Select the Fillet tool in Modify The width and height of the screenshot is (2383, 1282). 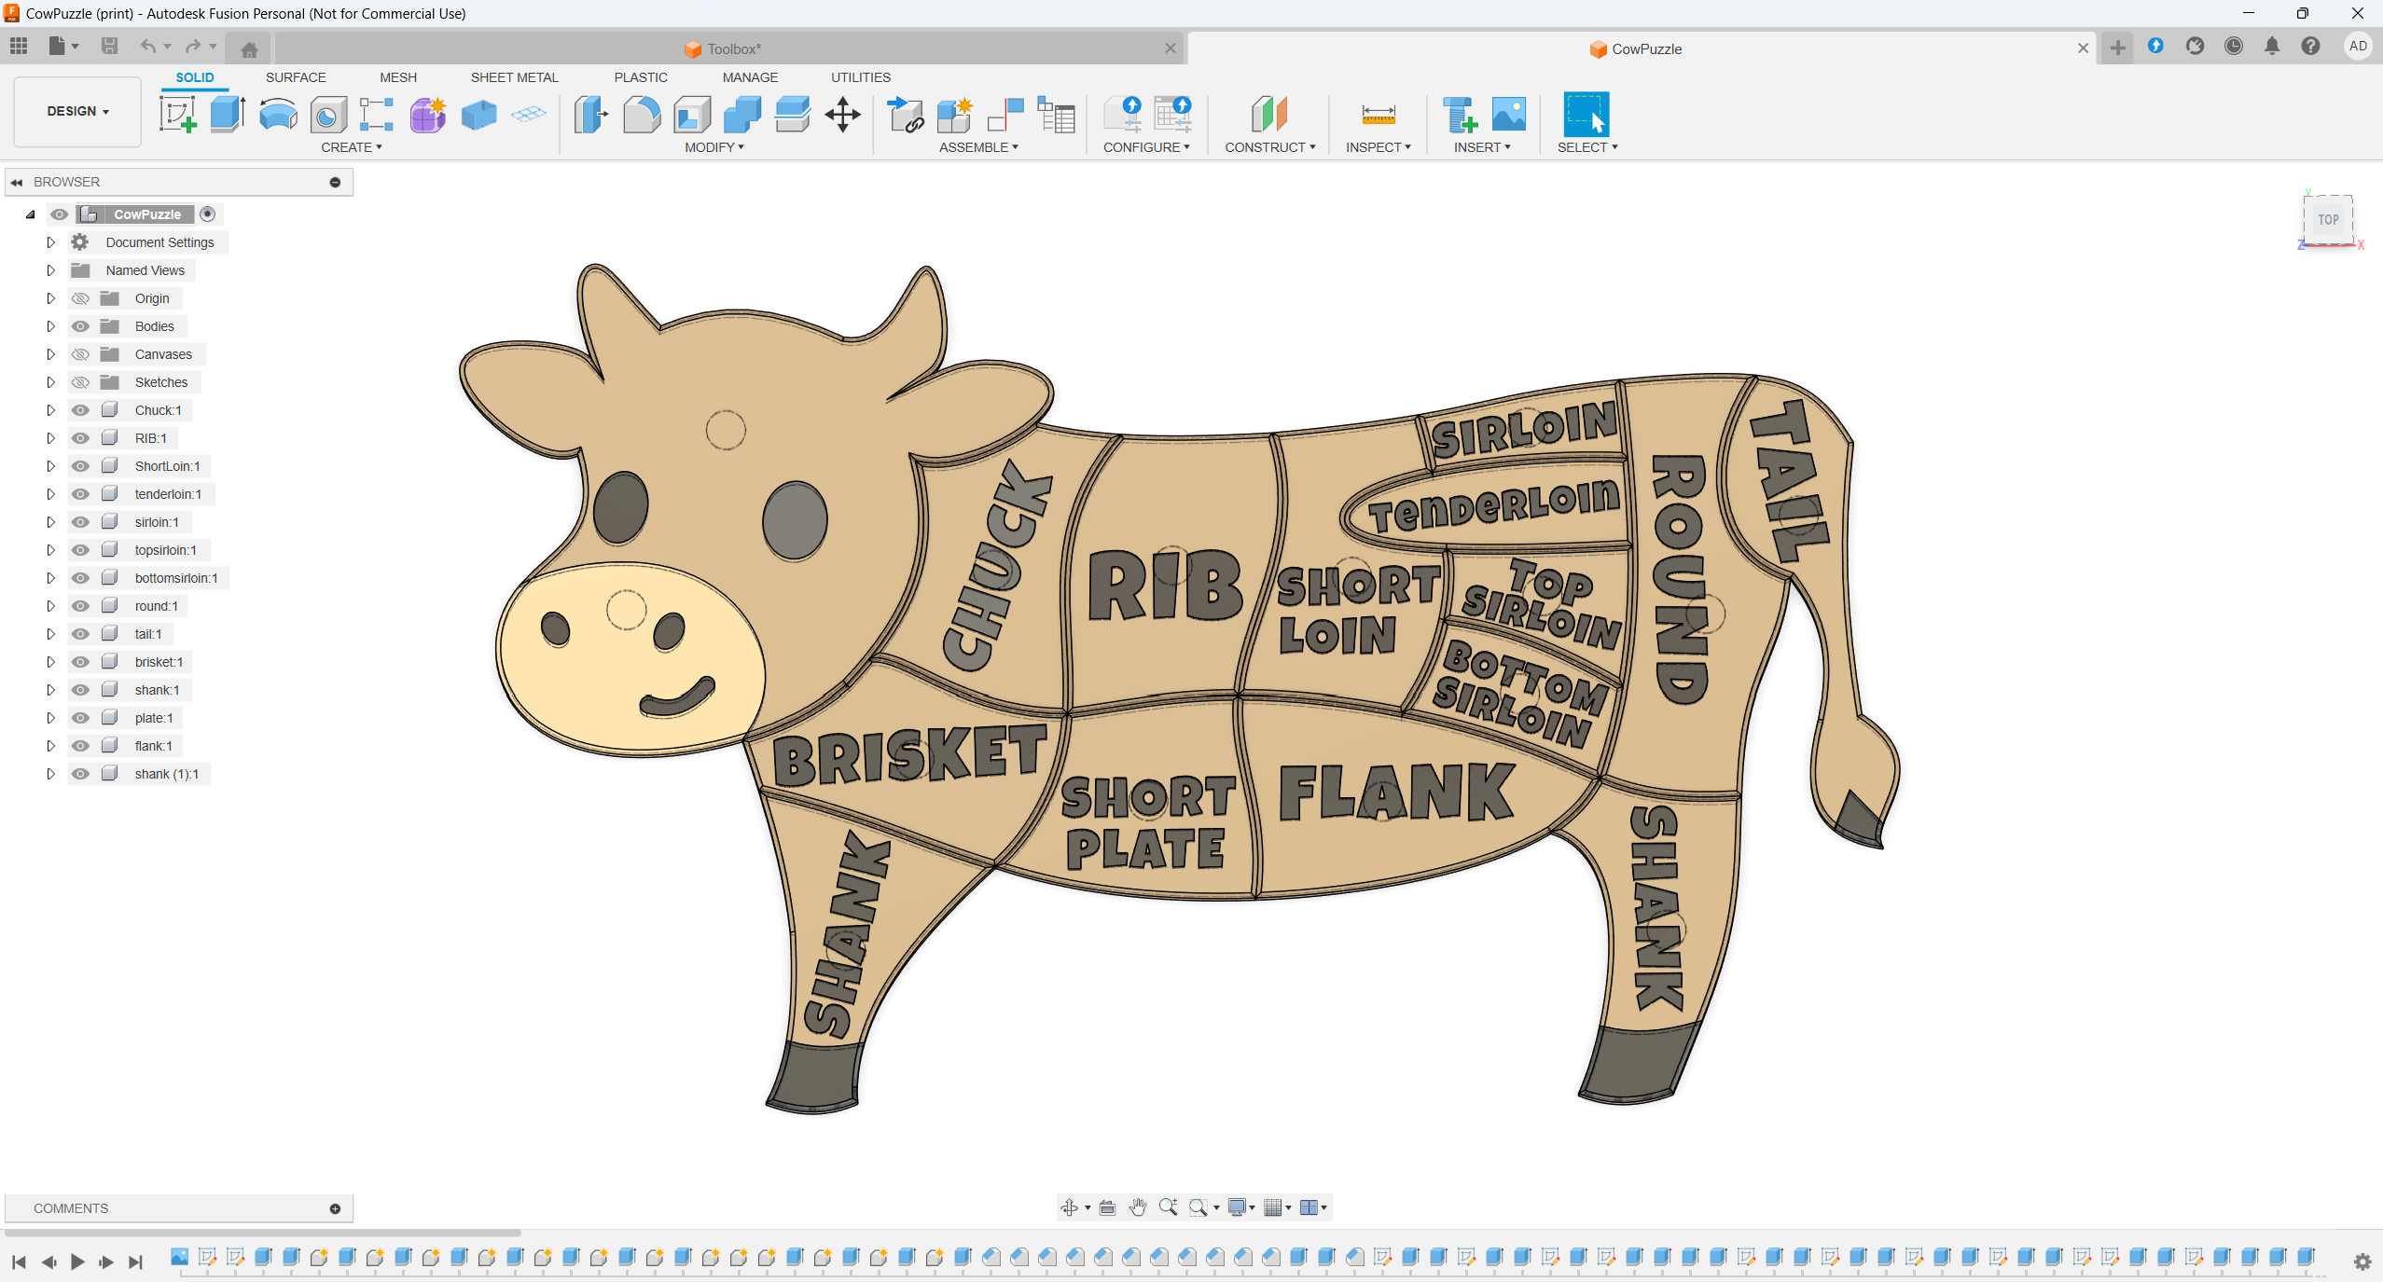click(x=642, y=115)
